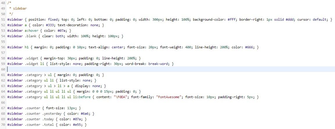The height and width of the screenshot is (129, 335).
Task: Click the 'font-family' property
Action: click(x=141, y=97)
